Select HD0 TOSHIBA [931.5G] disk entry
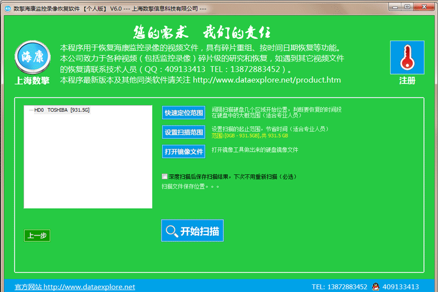 coord(62,110)
